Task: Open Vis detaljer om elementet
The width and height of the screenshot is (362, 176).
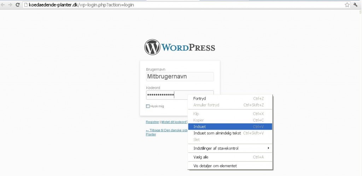Action: coord(230,166)
